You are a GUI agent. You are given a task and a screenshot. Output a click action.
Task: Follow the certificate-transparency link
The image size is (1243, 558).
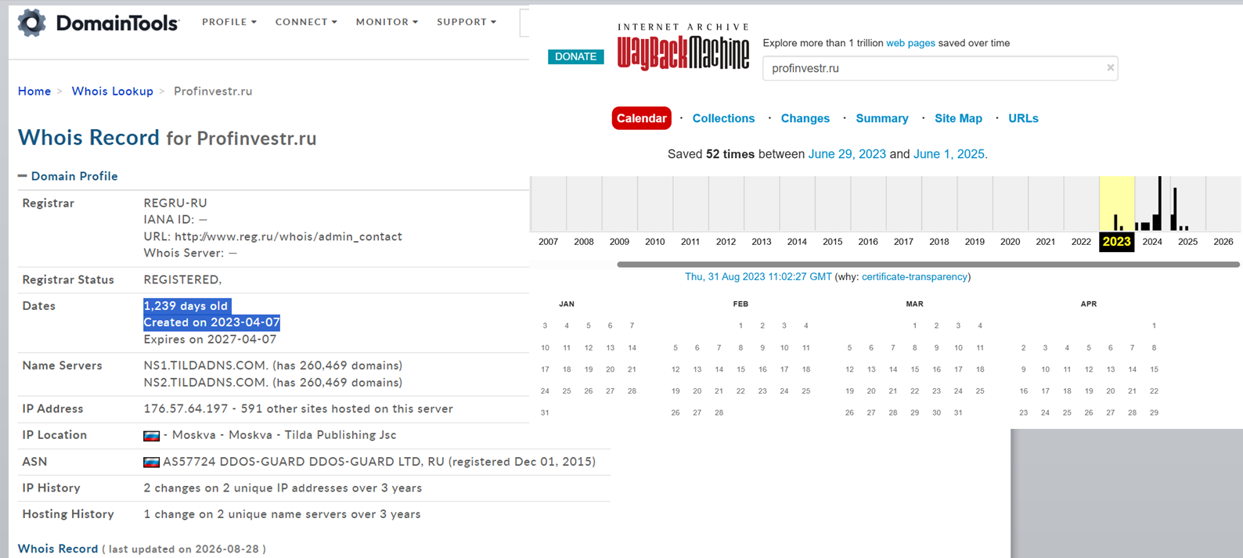point(914,277)
